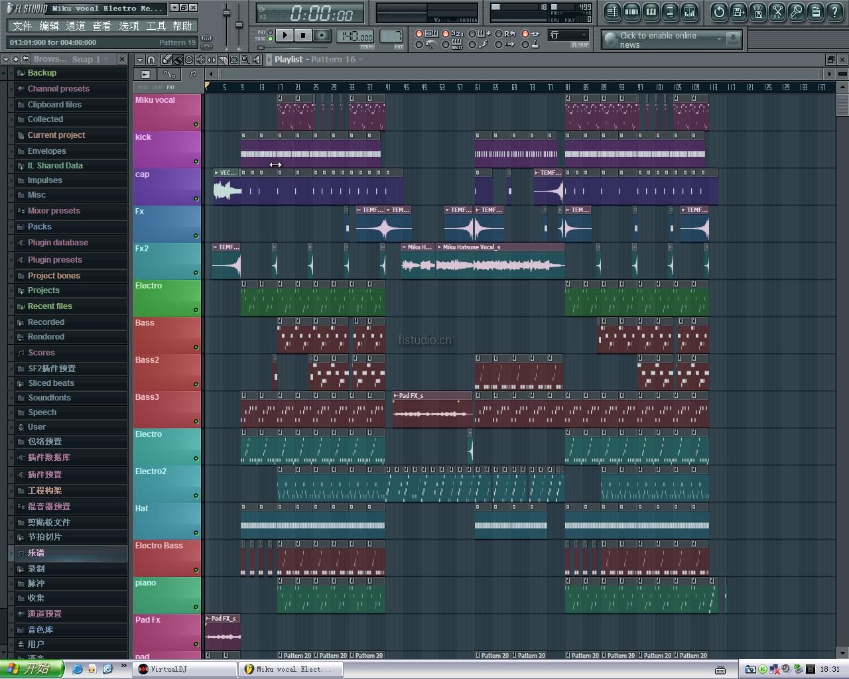849x679 pixels.
Task: Select the Zoom tool in Playlist toolbar
Action: [245, 60]
